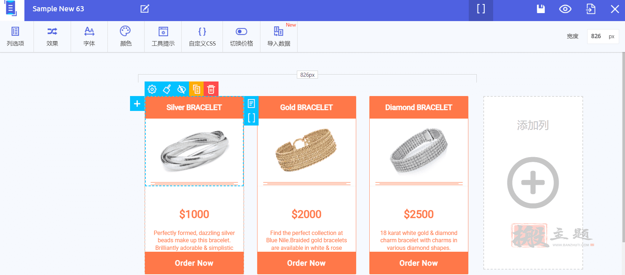This screenshot has height=275, width=625.
Task: Click the gold bracelet image
Action: (x=306, y=150)
